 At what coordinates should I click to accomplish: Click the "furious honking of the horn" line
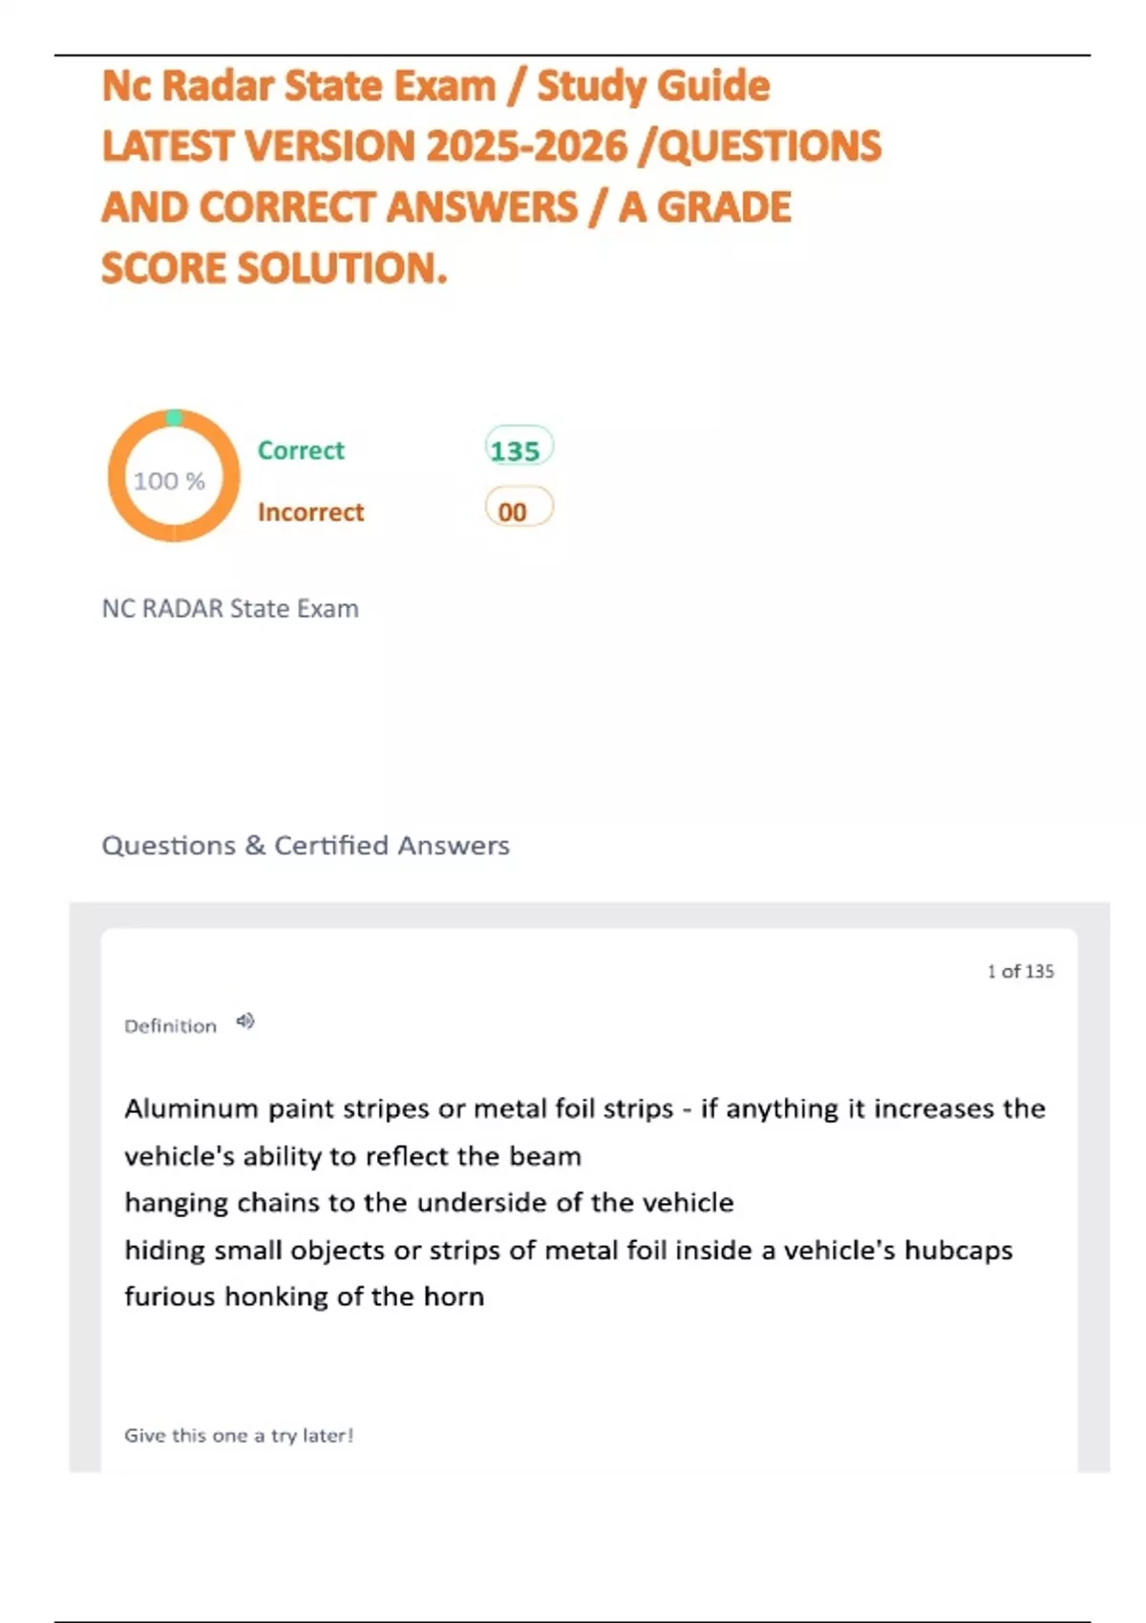tap(304, 1296)
